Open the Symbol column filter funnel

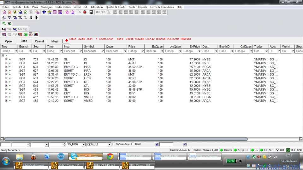(103, 51)
